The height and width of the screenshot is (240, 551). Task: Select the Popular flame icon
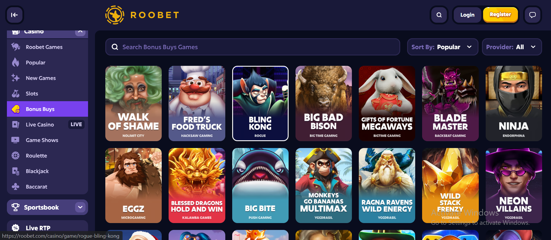[16, 62]
